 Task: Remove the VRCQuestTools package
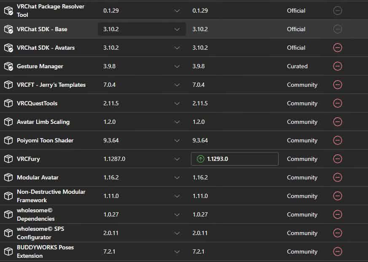pyautogui.click(x=338, y=103)
